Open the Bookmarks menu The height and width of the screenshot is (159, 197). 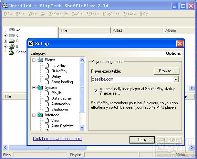pyautogui.click(x=59, y=14)
